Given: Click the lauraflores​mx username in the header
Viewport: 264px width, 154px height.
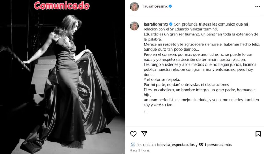Looking at the screenshot, I should tap(155, 6).
